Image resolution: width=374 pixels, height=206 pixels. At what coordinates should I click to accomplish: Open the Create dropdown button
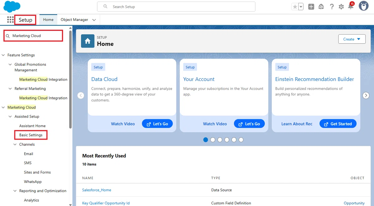352,39
